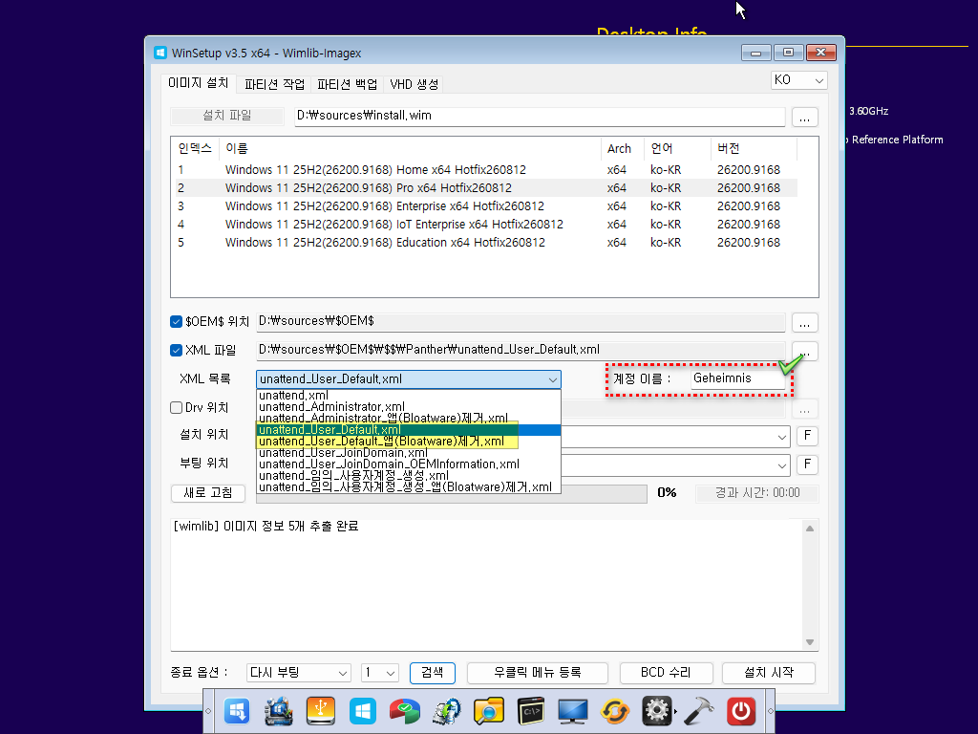978x734 pixels.
Task: Enable the Drv 위치 checkbox
Action: [176, 407]
